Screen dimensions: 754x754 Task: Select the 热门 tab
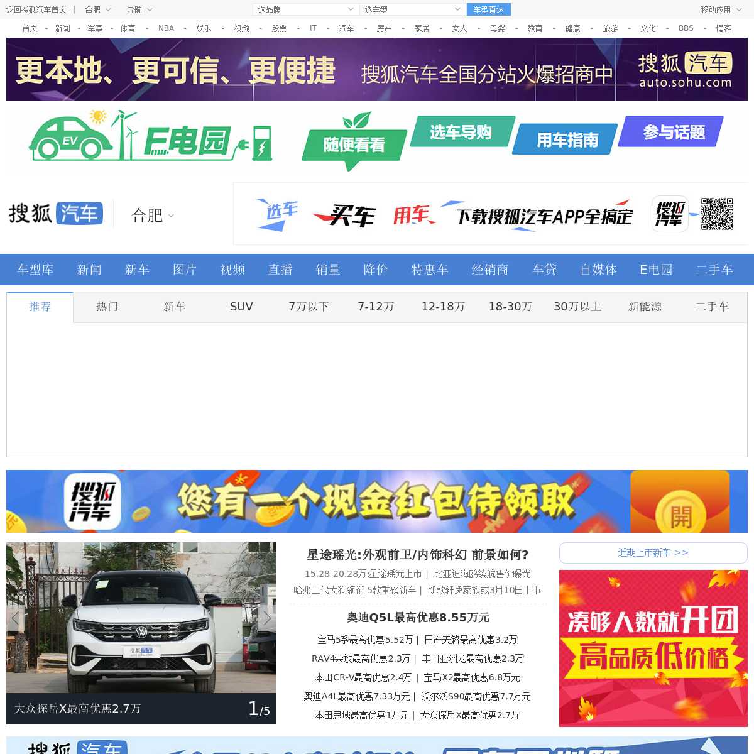click(107, 307)
